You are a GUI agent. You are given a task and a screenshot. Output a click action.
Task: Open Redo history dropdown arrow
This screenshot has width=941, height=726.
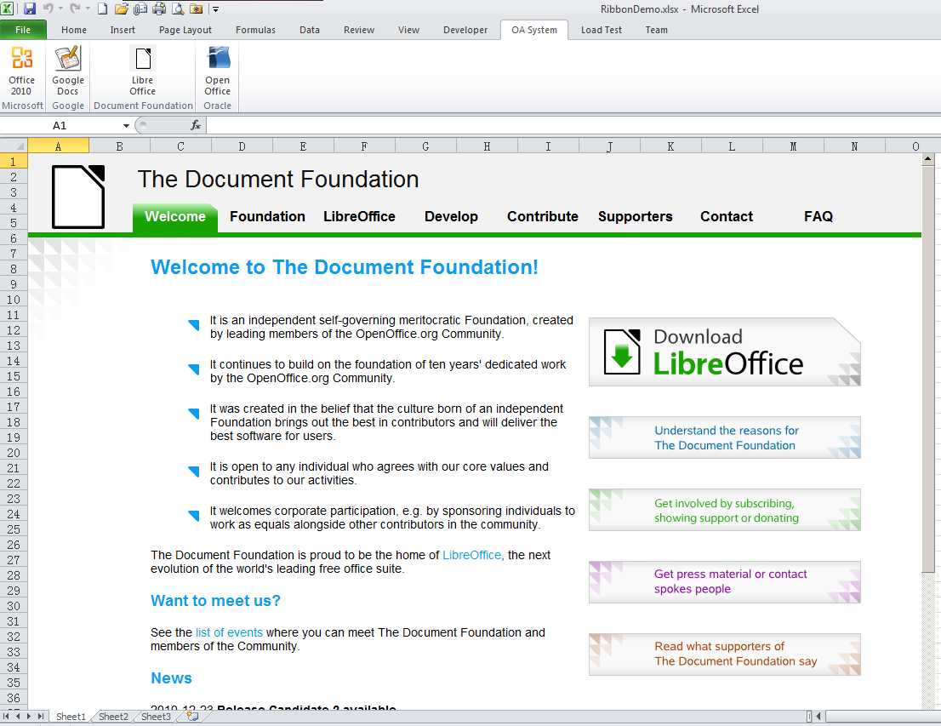point(88,9)
